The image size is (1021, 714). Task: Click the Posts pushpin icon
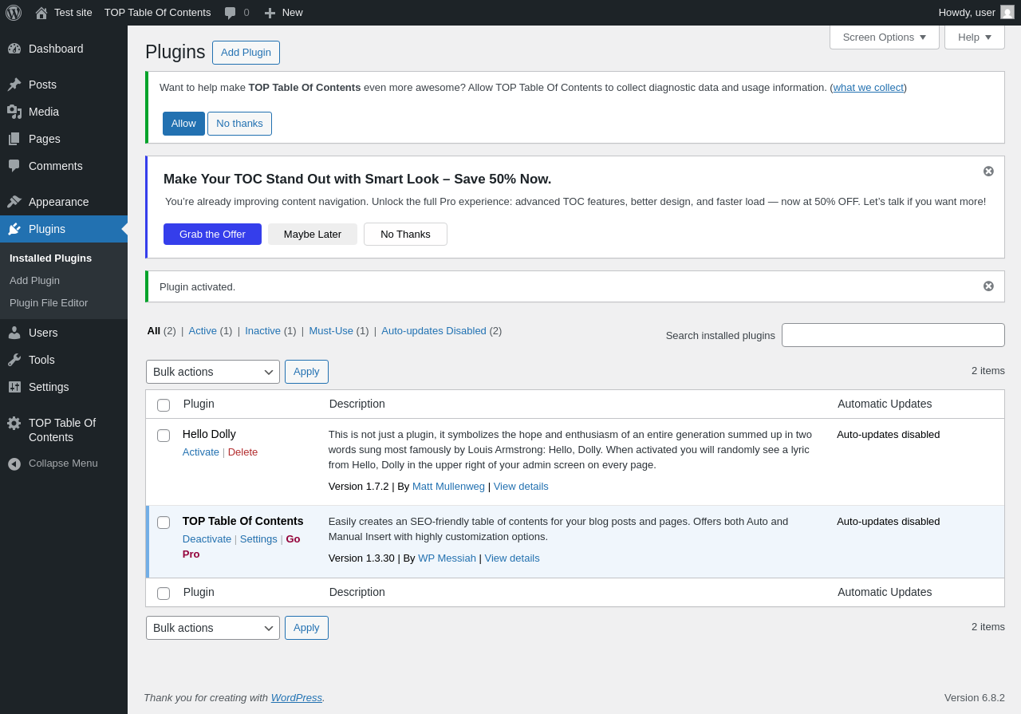[x=14, y=85]
